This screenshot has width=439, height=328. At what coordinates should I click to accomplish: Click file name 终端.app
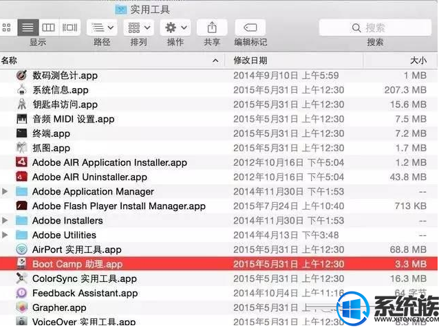pos(51,133)
